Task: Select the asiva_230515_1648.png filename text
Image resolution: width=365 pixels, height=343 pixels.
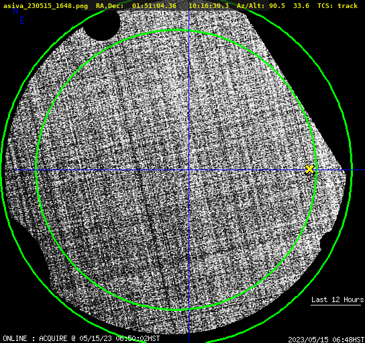Action: [x=46, y=5]
